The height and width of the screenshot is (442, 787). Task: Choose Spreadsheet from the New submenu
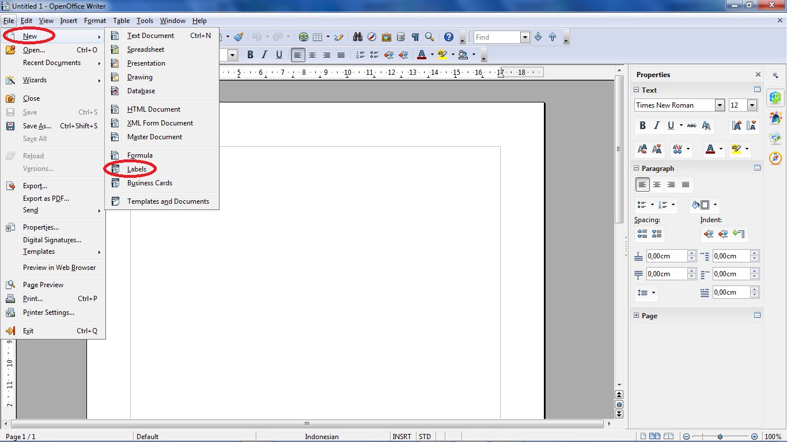161,49
